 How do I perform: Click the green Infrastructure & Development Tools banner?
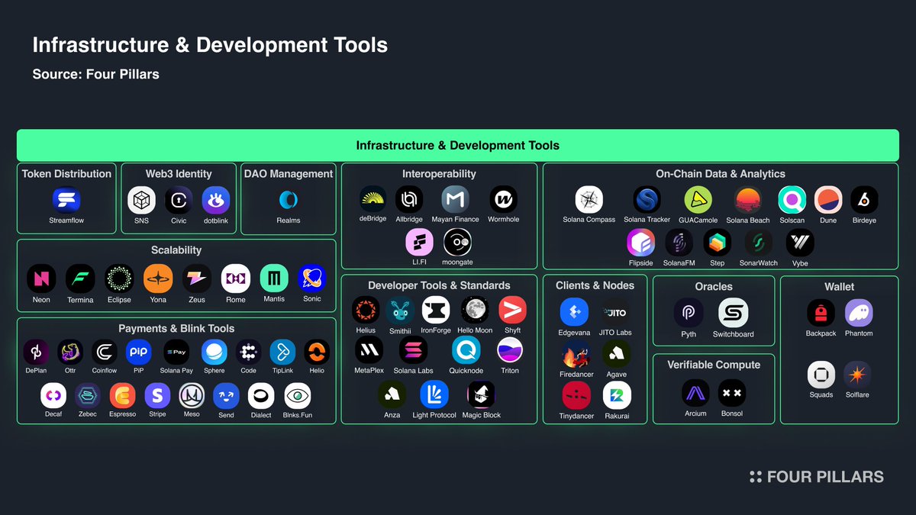457,145
